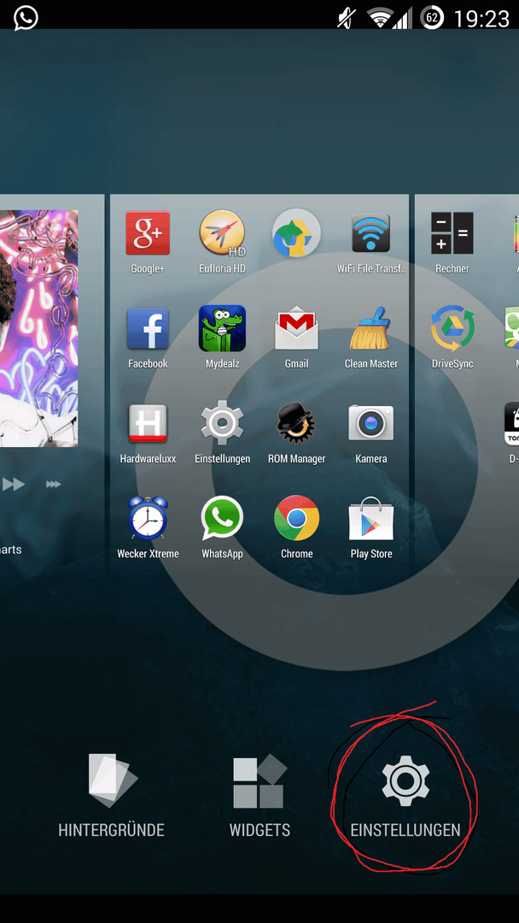Tap the fast-forward control on music widget
Image resolution: width=519 pixels, height=923 pixels.
[x=14, y=485]
